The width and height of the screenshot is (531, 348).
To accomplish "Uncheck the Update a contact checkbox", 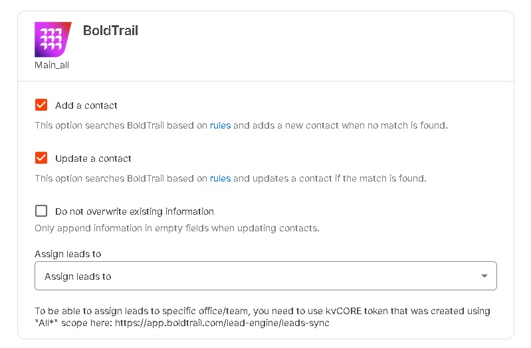I will 41,158.
